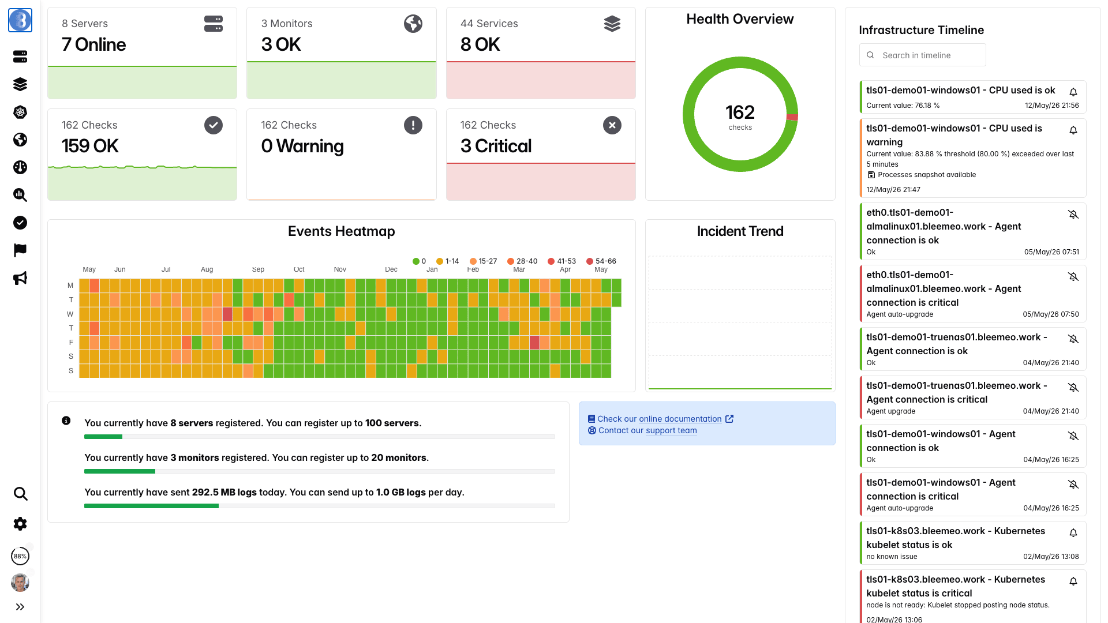Open flag icon in sidebar
The image size is (1108, 623).
pyautogui.click(x=20, y=250)
